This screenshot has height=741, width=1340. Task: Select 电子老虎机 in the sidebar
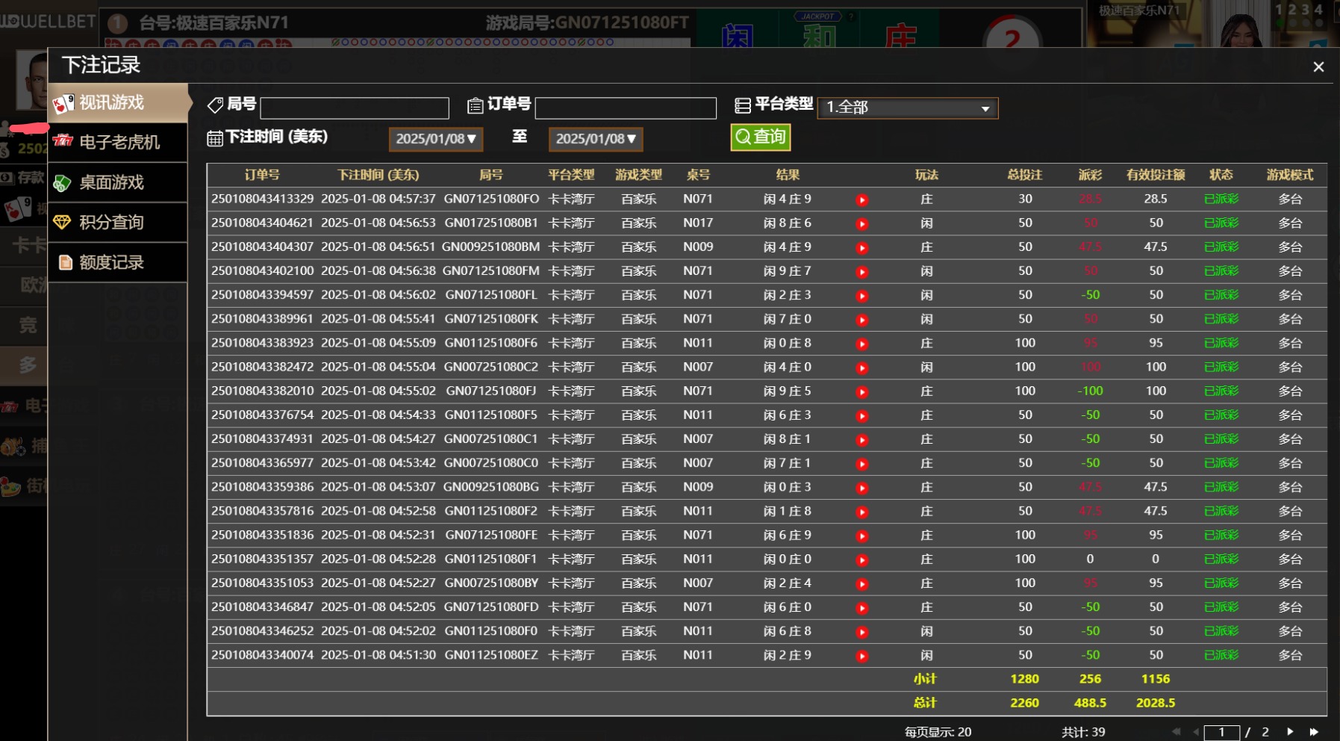[x=118, y=142]
